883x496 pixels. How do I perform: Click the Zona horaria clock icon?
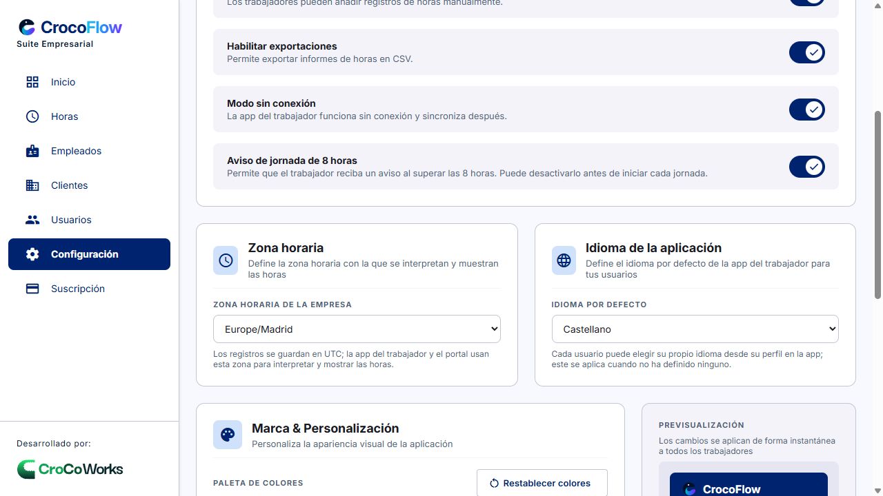point(226,260)
